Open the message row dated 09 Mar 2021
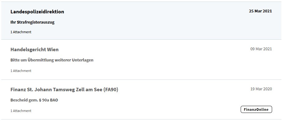283x121 pixels. 141,60
